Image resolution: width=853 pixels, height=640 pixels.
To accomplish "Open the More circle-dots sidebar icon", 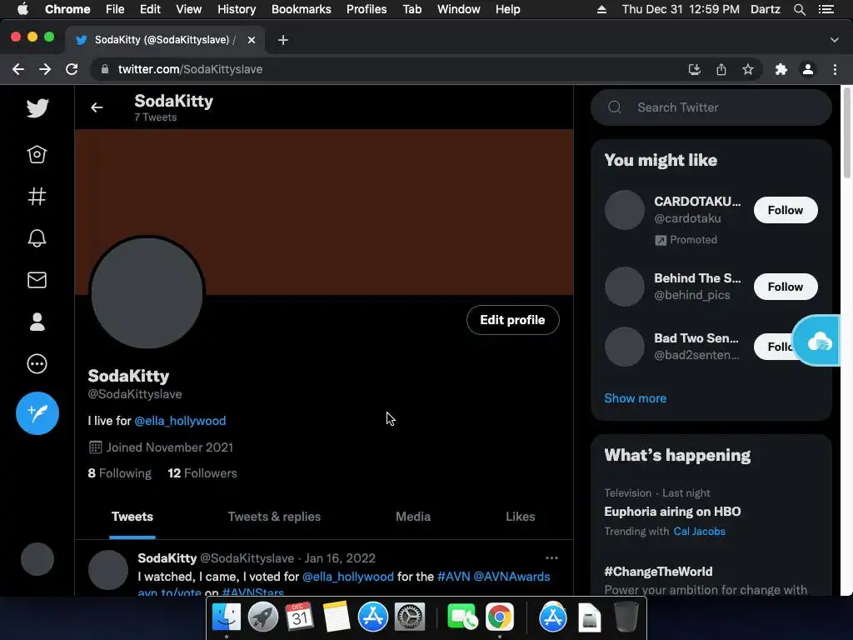I will [x=37, y=363].
